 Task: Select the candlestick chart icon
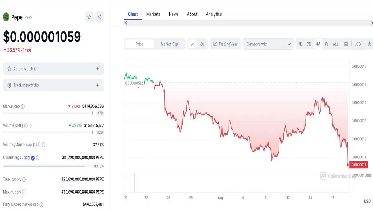(x=202, y=44)
